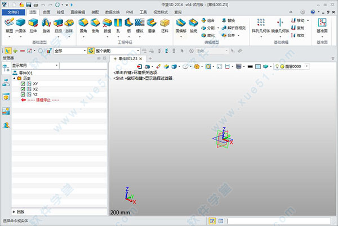Toggle the YZ plane visibility checkbox

[x=23, y=94]
